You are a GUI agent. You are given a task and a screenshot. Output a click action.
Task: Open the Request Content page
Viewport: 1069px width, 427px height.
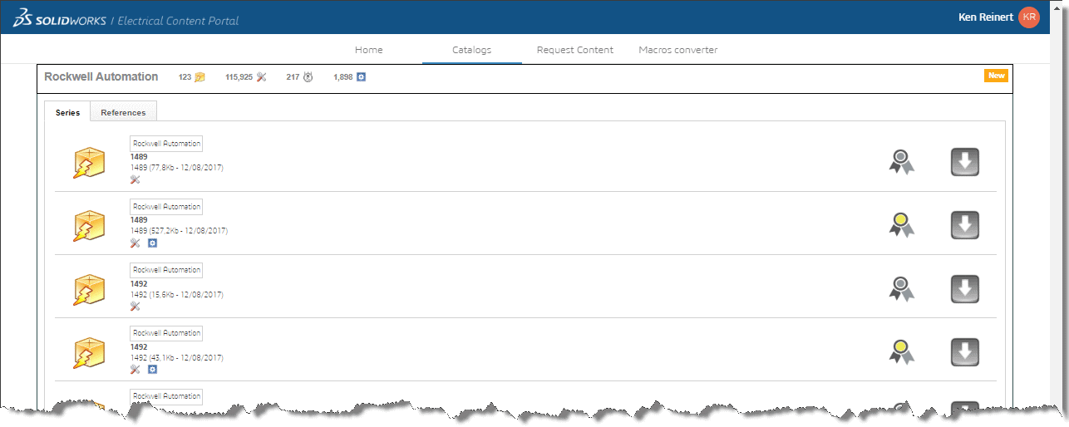[574, 50]
